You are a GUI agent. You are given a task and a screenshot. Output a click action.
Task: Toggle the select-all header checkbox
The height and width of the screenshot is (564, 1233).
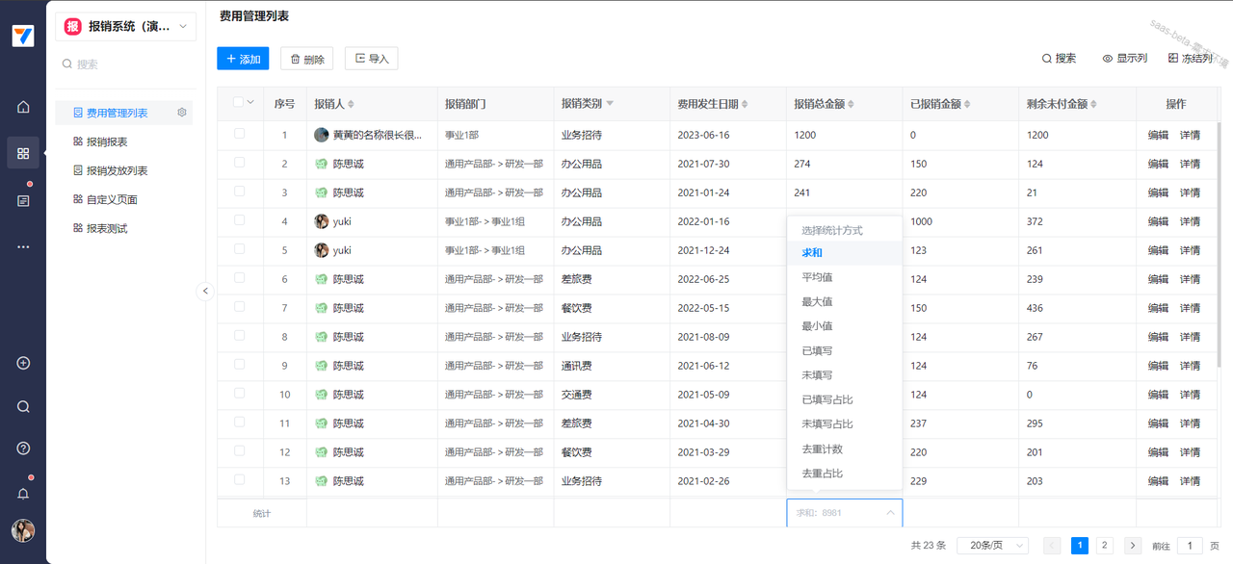click(238, 103)
